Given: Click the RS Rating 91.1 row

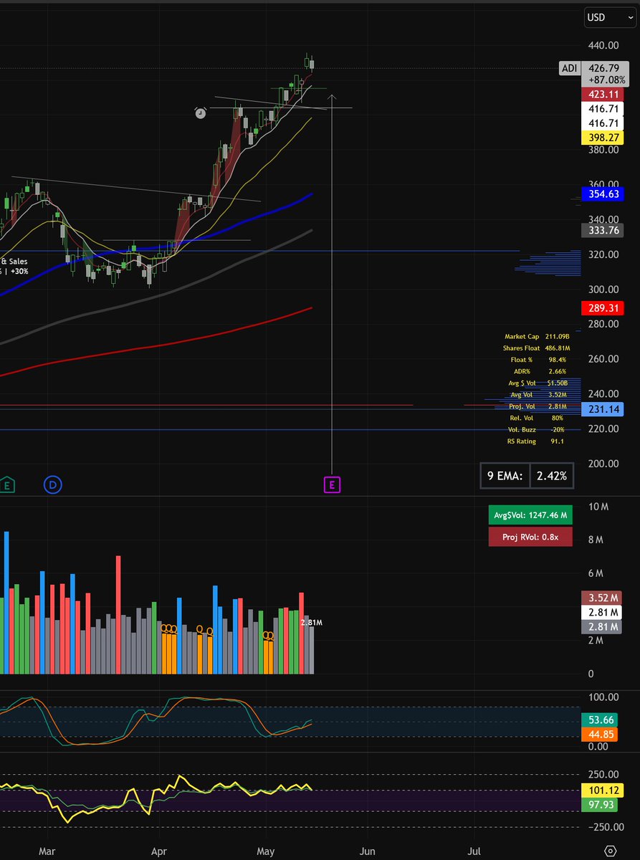Looking at the screenshot, I should coord(535,441).
